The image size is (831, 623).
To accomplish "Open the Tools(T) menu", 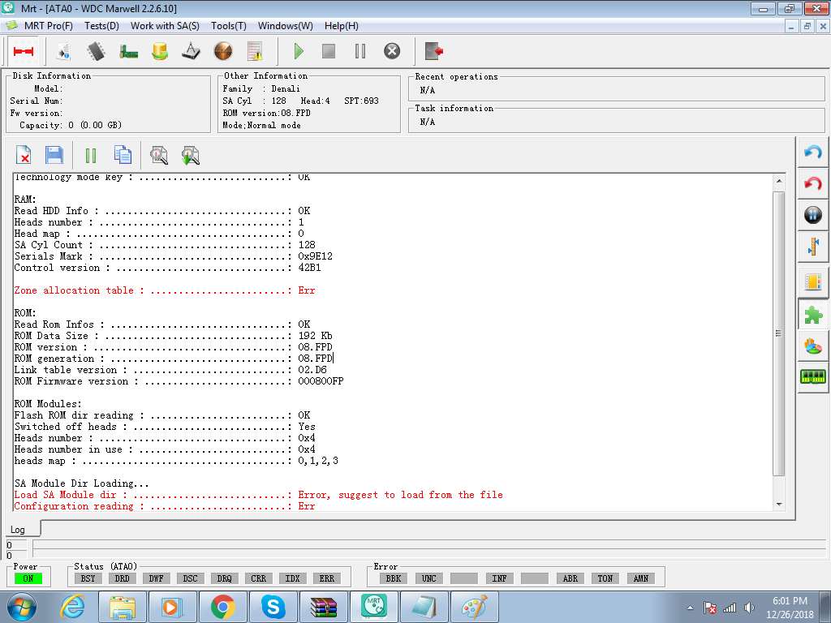I will click(x=228, y=26).
